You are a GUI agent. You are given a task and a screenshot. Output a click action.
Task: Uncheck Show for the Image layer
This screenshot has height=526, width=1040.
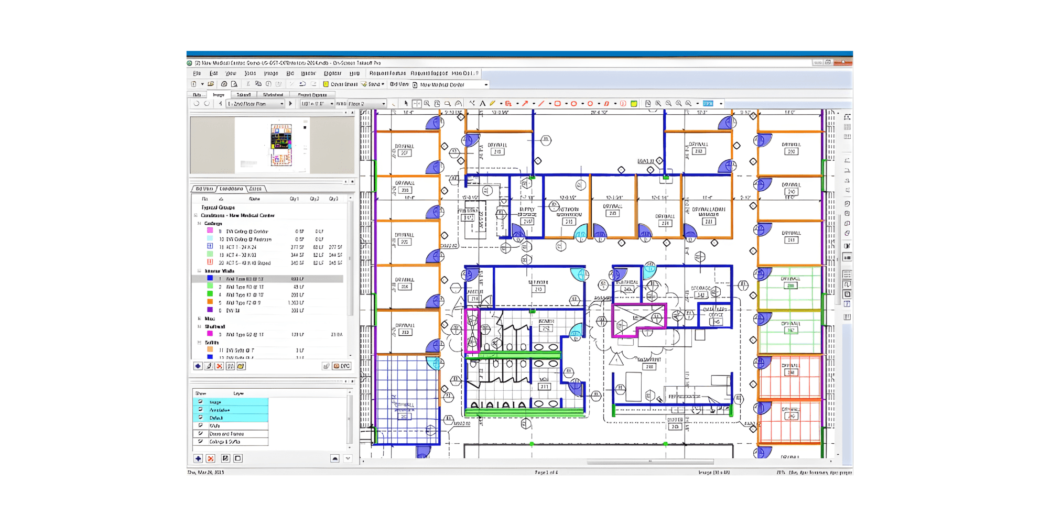click(x=200, y=402)
